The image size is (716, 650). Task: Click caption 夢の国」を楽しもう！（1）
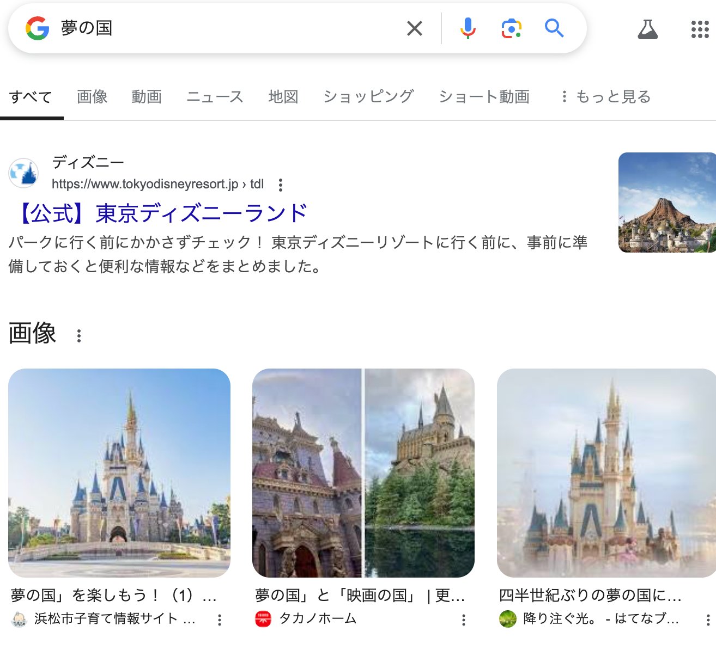coord(114,595)
